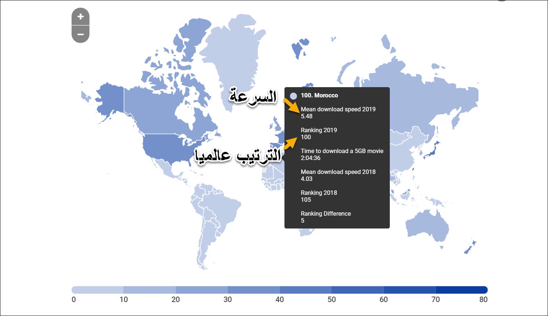The width and height of the screenshot is (548, 316).
Task: Click the zoom out minus button
Action: coord(80,34)
